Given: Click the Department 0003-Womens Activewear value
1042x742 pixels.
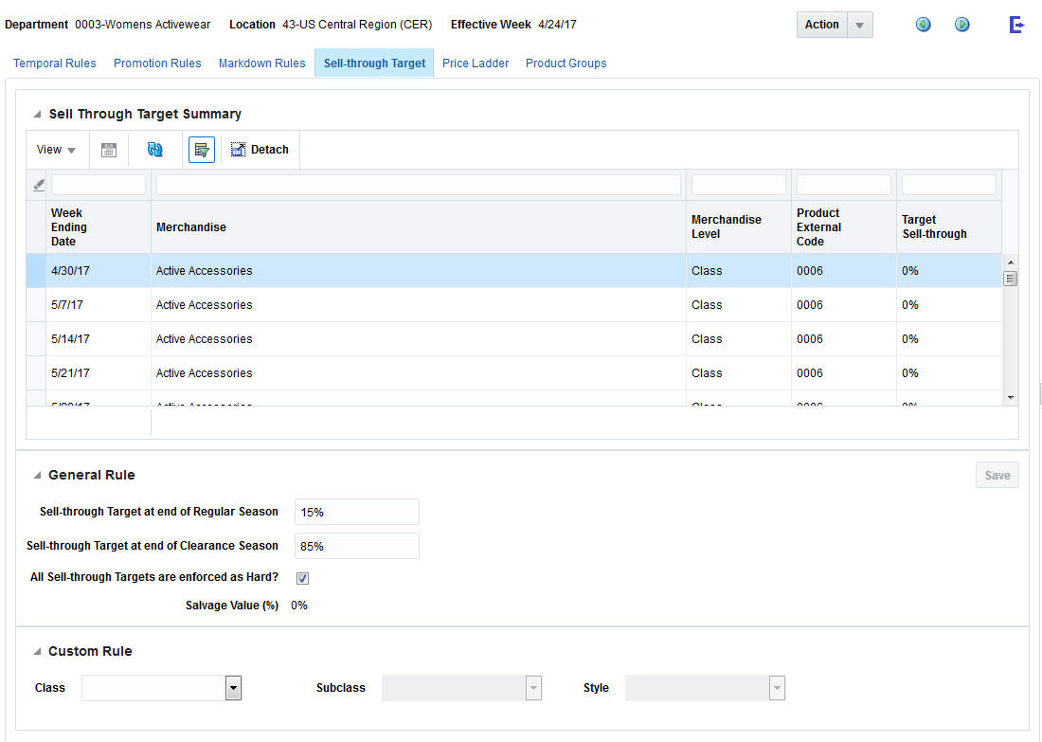Looking at the screenshot, I should 142,25.
